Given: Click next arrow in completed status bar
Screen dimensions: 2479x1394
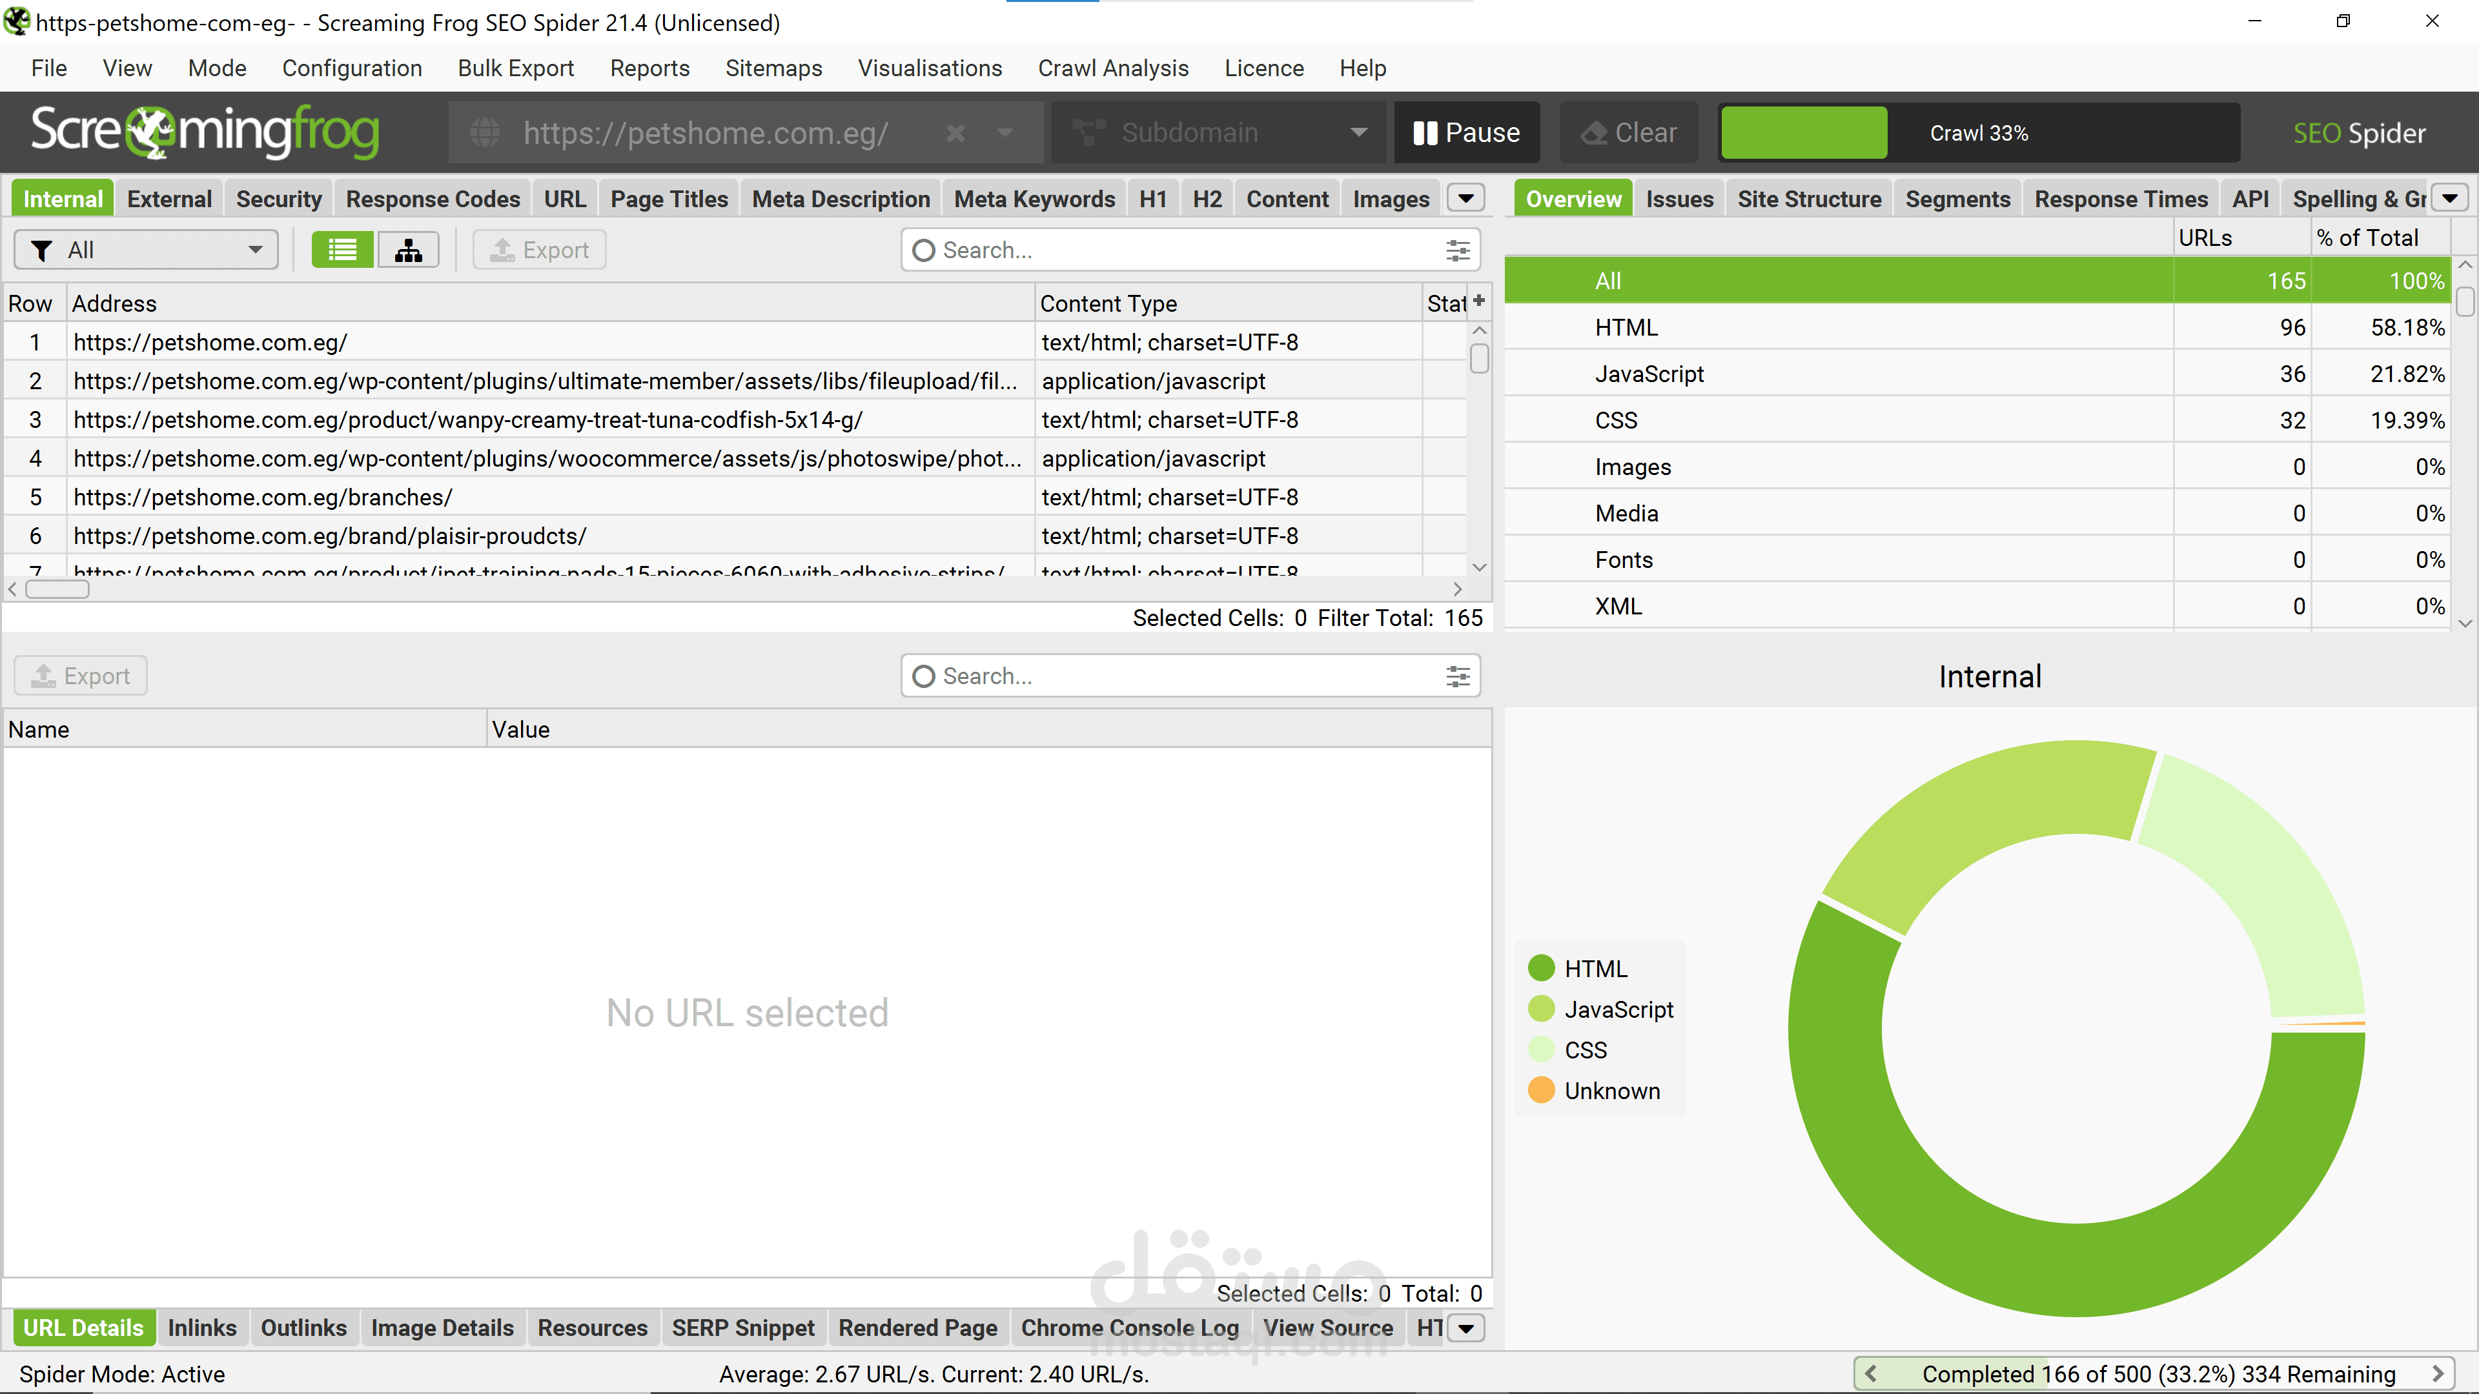Looking at the screenshot, I should click(2436, 1374).
